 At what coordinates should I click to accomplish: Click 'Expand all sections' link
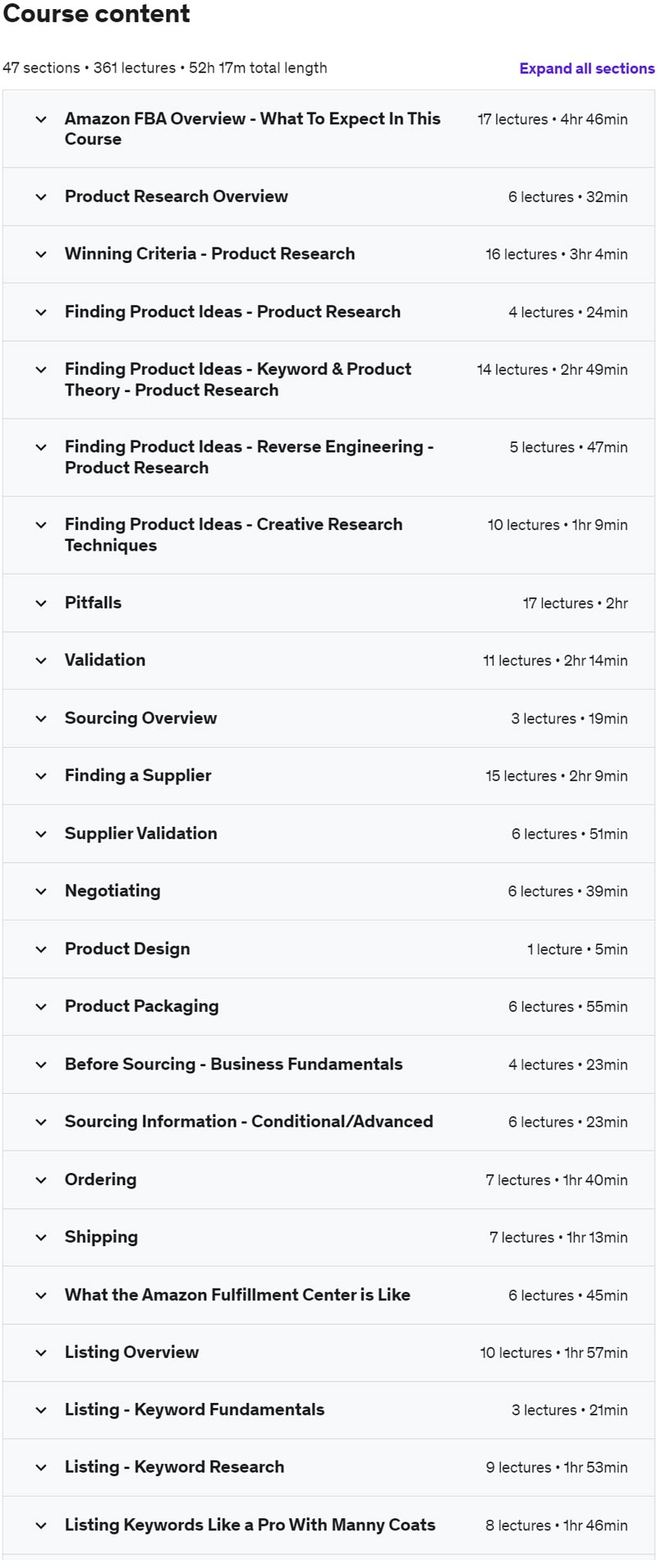[586, 68]
